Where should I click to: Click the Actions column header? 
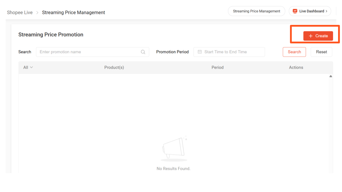pyautogui.click(x=296, y=68)
